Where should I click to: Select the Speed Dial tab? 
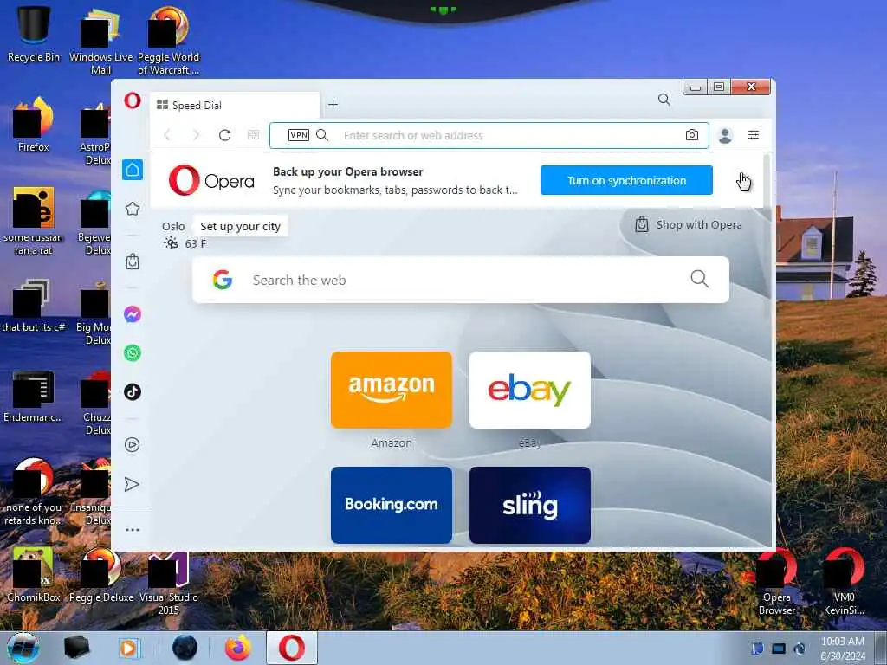(x=235, y=105)
